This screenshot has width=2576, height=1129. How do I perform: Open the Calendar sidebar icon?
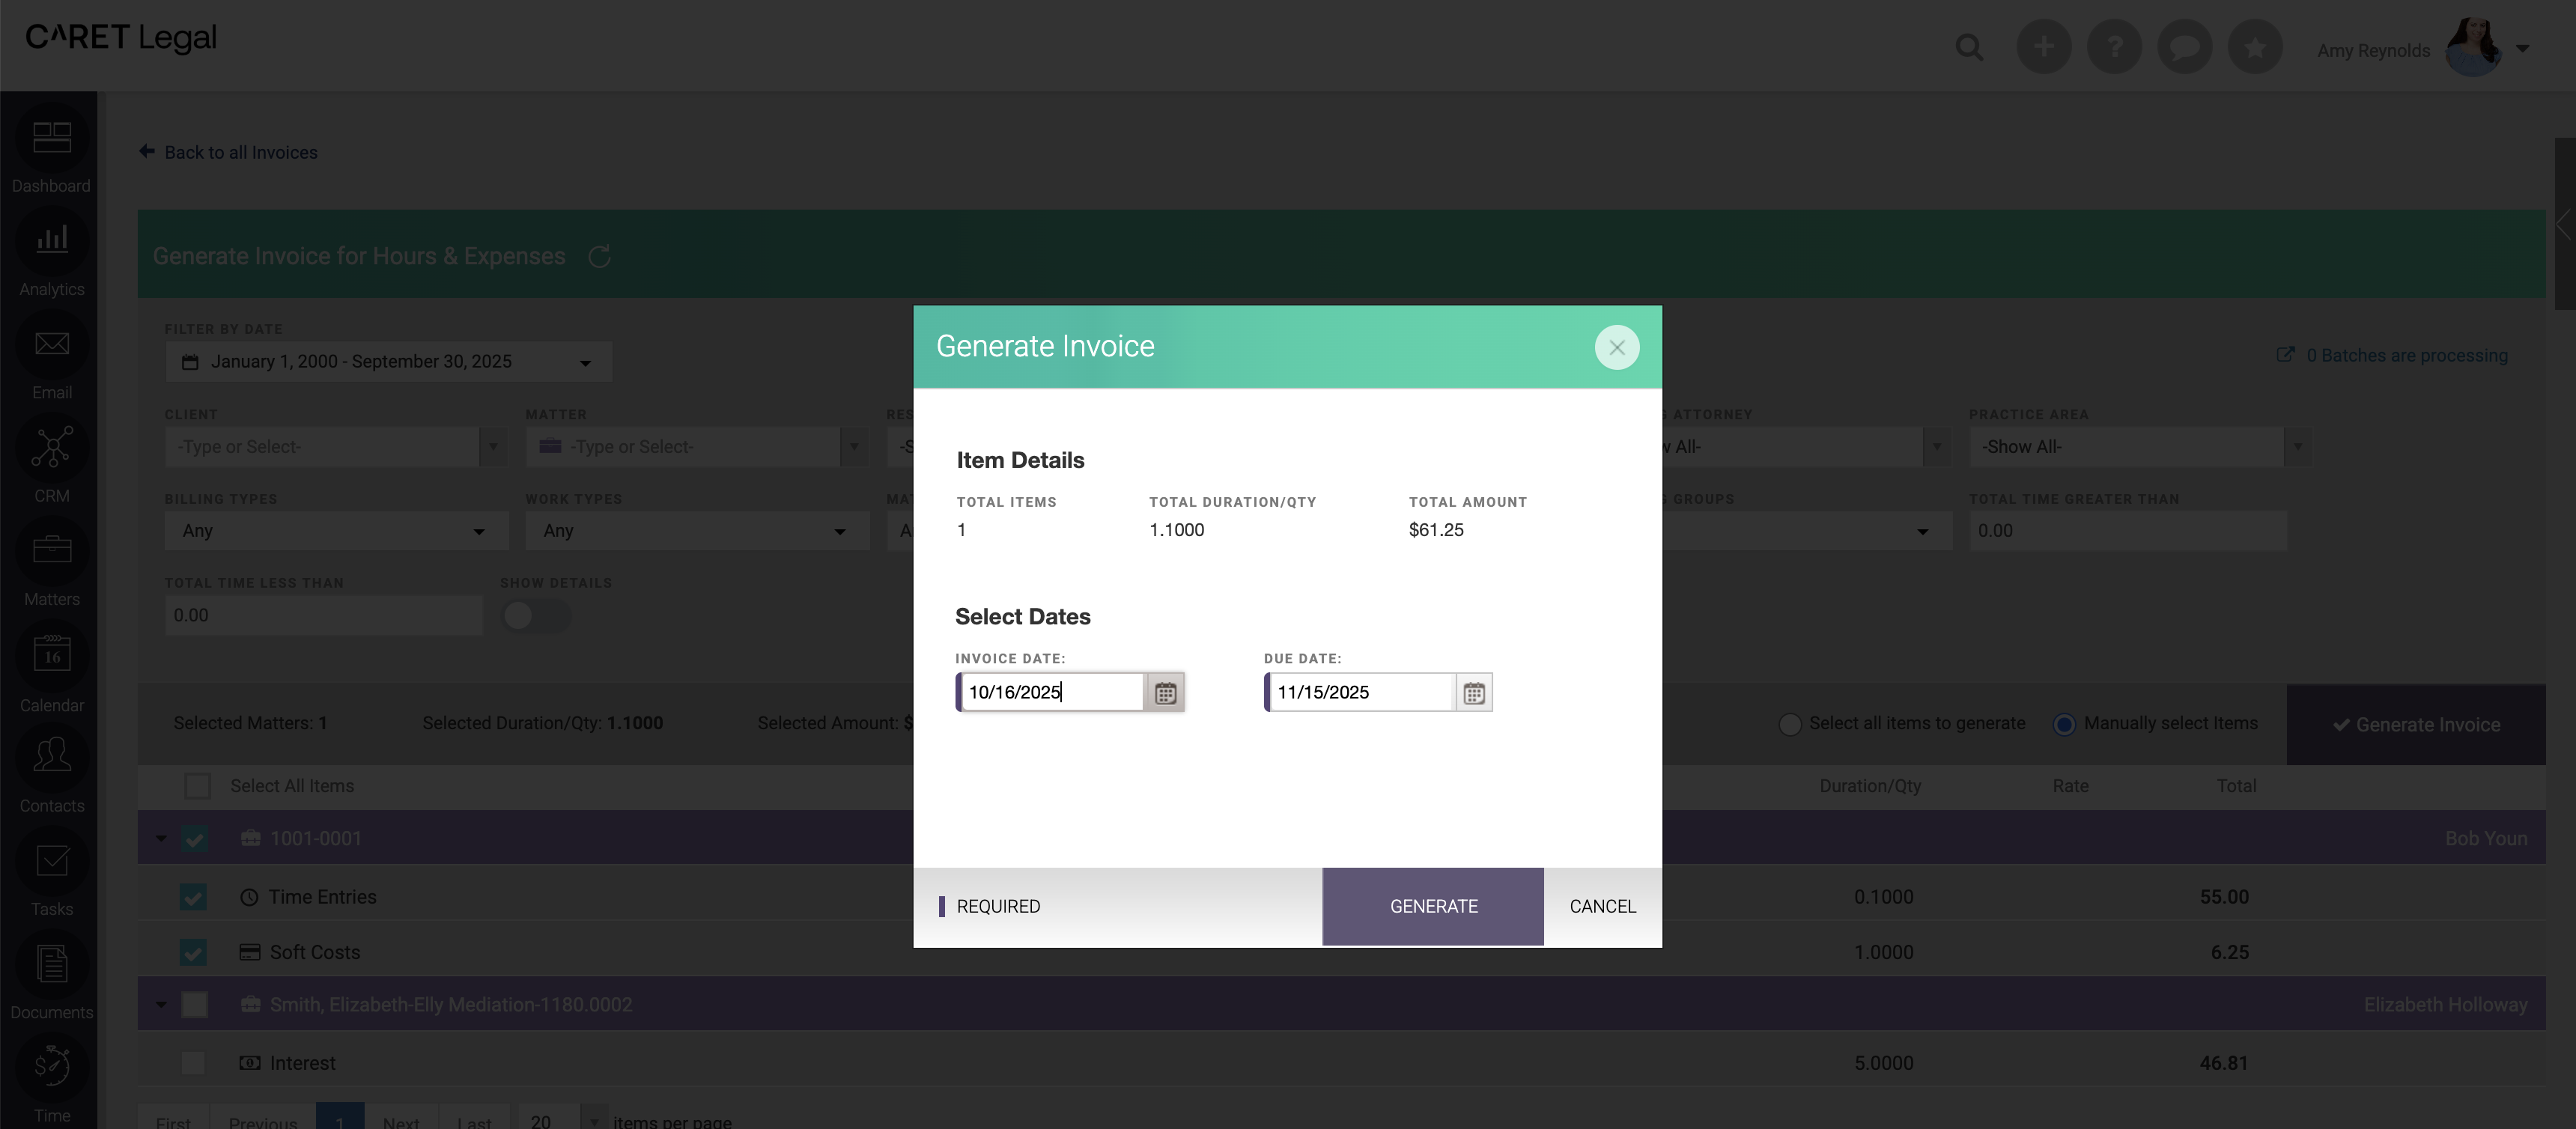tap(51, 654)
